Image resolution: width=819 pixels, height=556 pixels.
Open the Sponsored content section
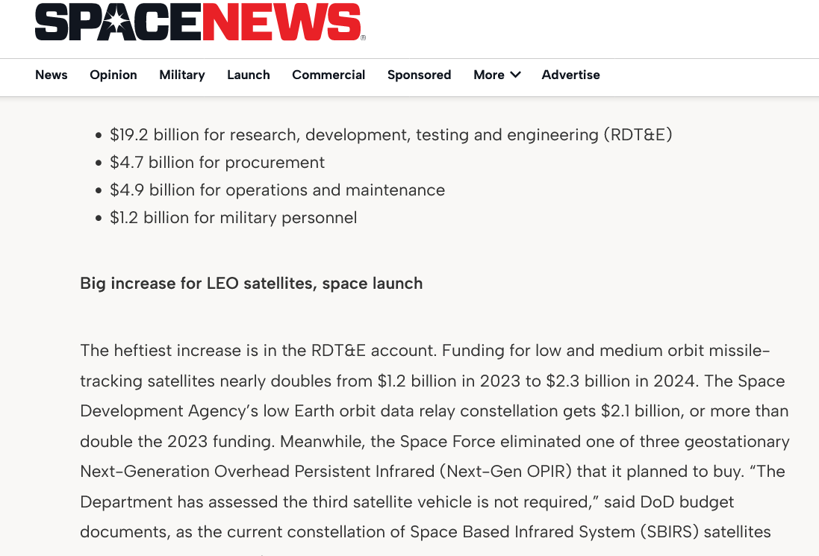click(419, 75)
